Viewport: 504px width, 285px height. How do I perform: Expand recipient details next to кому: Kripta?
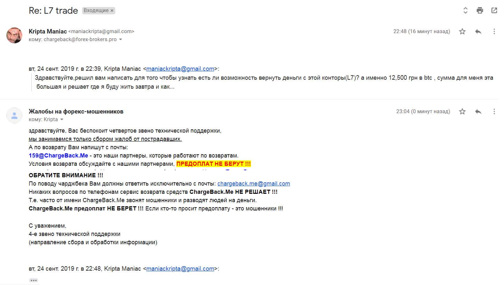(x=62, y=120)
